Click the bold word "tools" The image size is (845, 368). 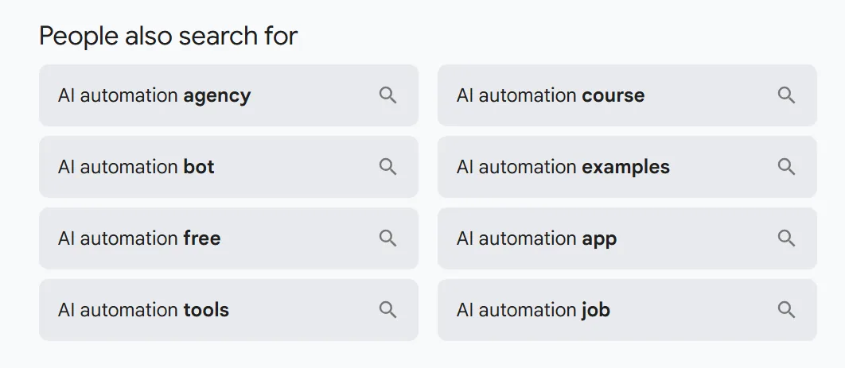tap(206, 311)
